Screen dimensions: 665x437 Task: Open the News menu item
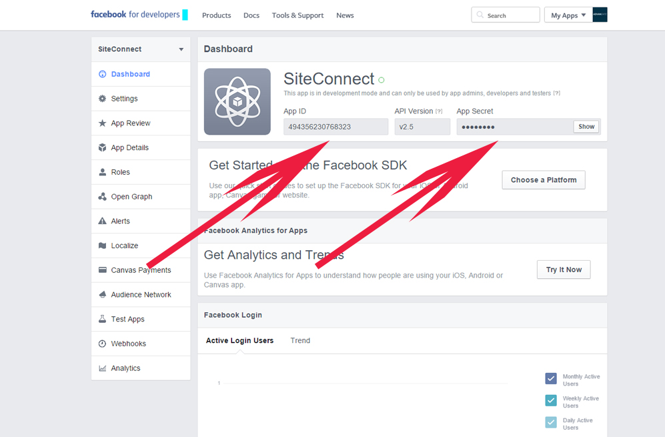(345, 15)
